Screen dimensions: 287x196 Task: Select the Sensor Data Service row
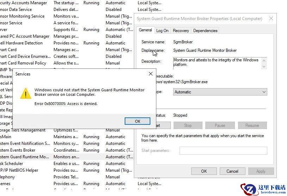[81, 10]
